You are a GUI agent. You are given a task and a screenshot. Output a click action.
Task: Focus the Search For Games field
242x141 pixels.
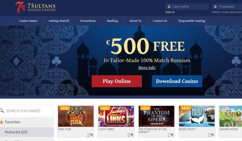coord(26,111)
